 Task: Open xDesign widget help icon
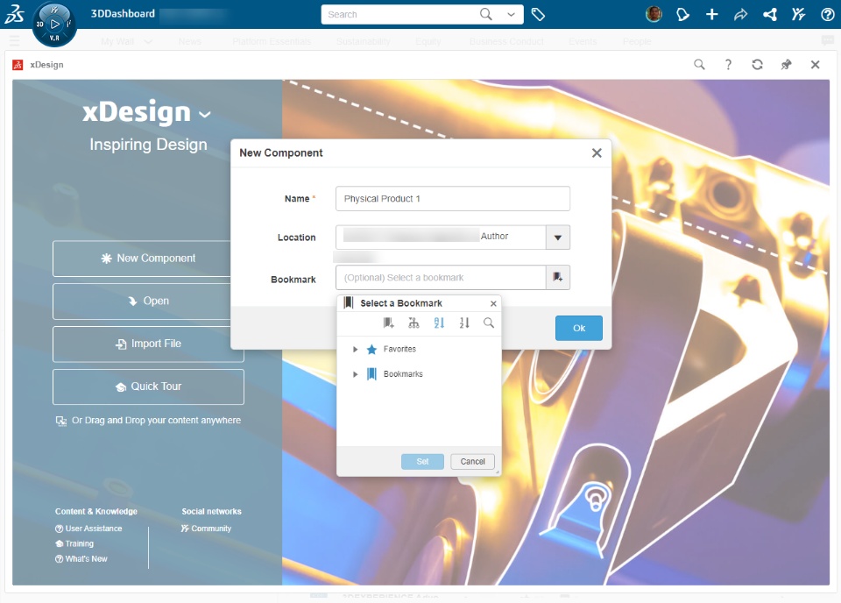728,65
